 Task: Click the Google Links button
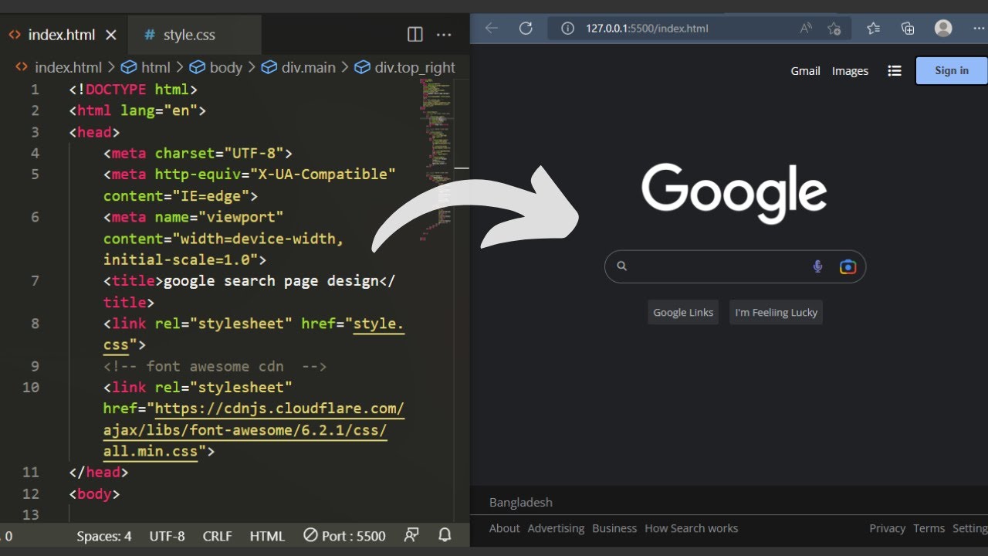coord(683,313)
